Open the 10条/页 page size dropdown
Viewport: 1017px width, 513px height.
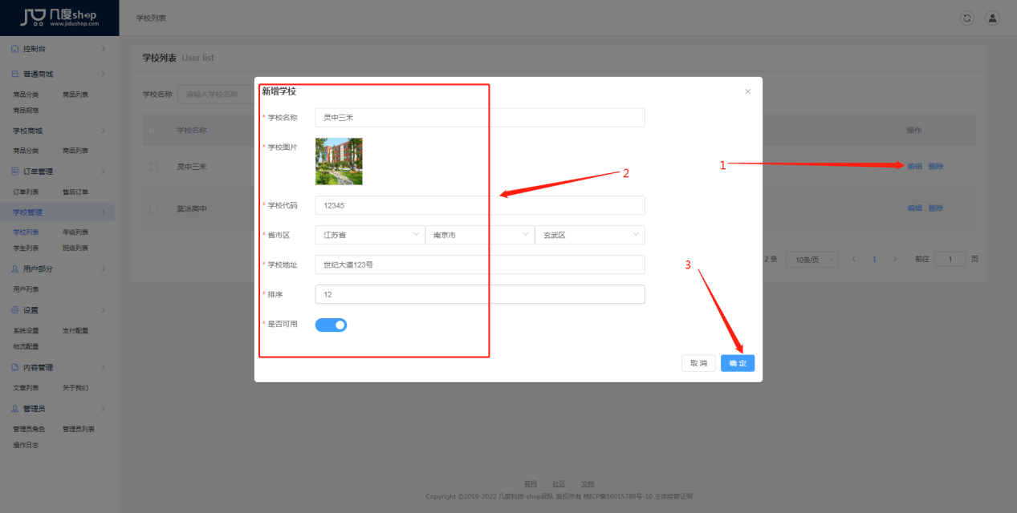[812, 258]
